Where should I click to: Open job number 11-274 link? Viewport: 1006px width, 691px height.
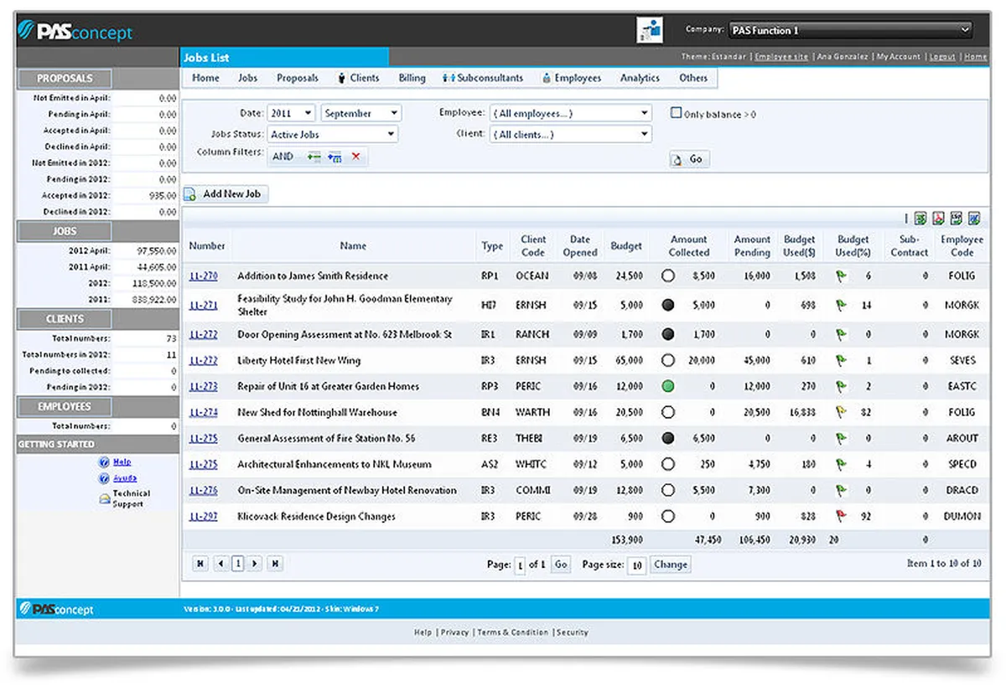point(203,412)
